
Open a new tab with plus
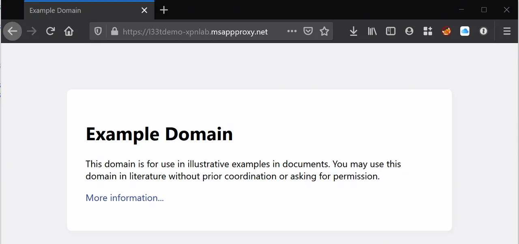pyautogui.click(x=164, y=10)
